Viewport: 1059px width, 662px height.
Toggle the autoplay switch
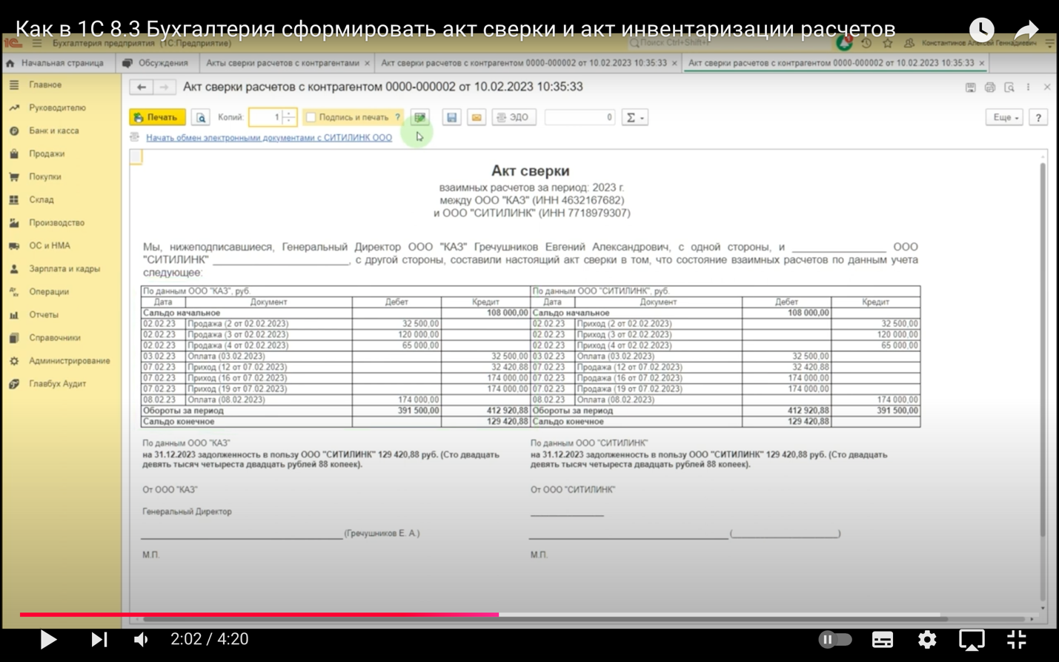[835, 639]
